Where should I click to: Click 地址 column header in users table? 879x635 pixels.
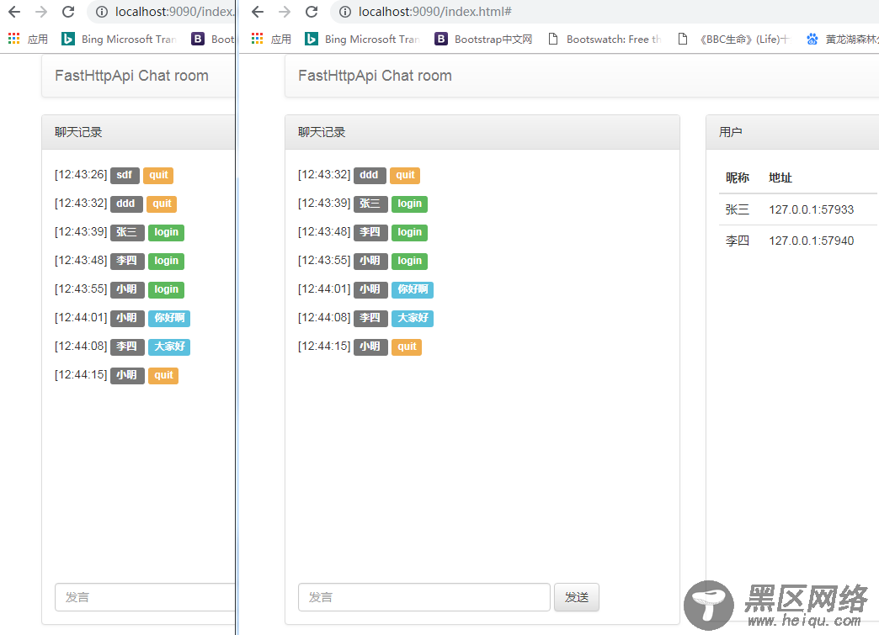click(780, 177)
